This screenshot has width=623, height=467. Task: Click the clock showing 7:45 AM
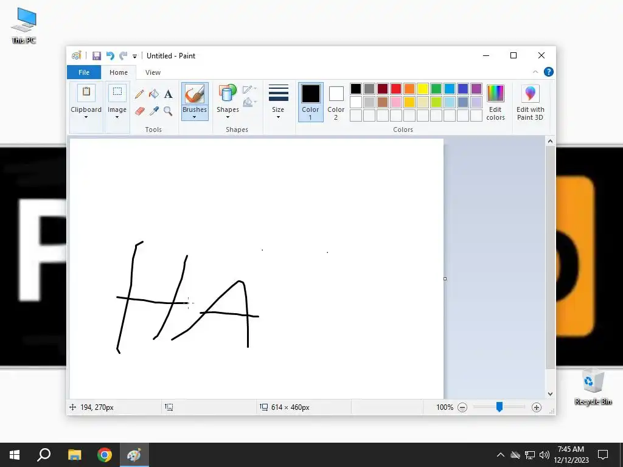coord(571,449)
